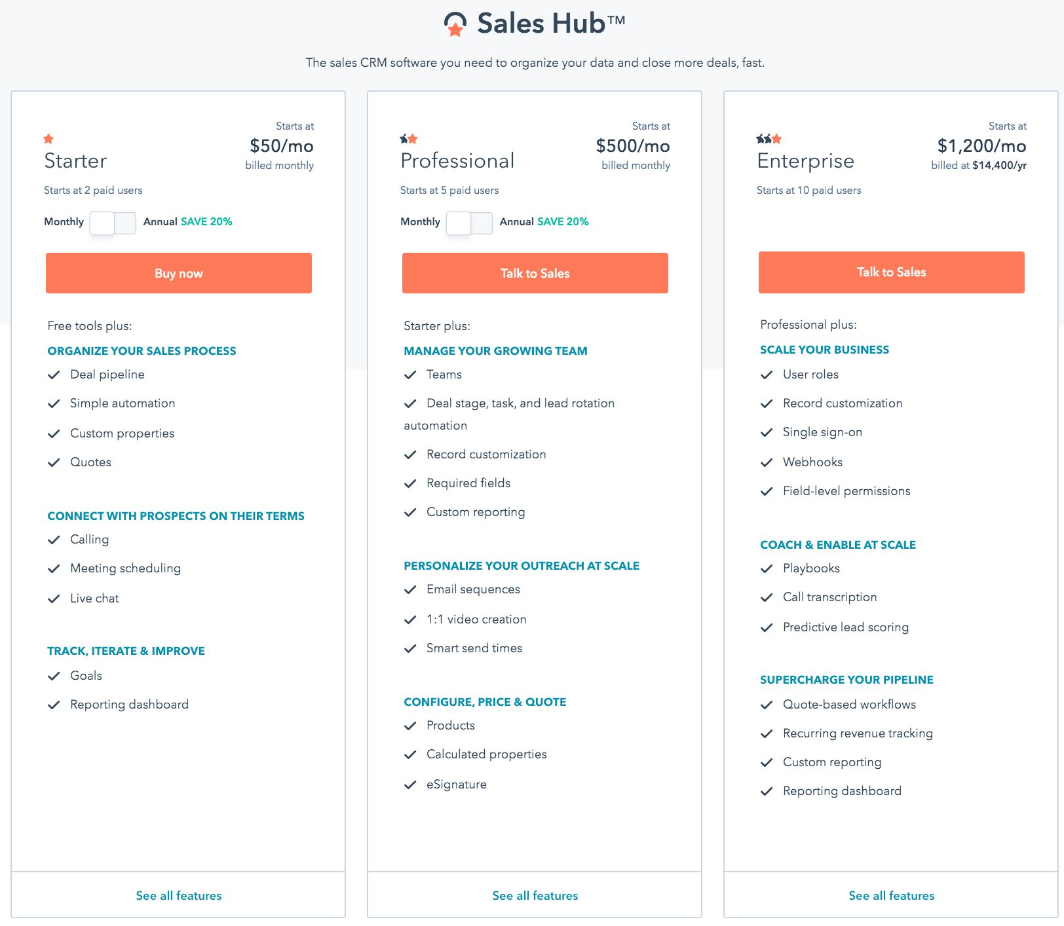Click the checkmark beside Quote-based workflows
The height and width of the screenshot is (926, 1064).
[767, 705]
